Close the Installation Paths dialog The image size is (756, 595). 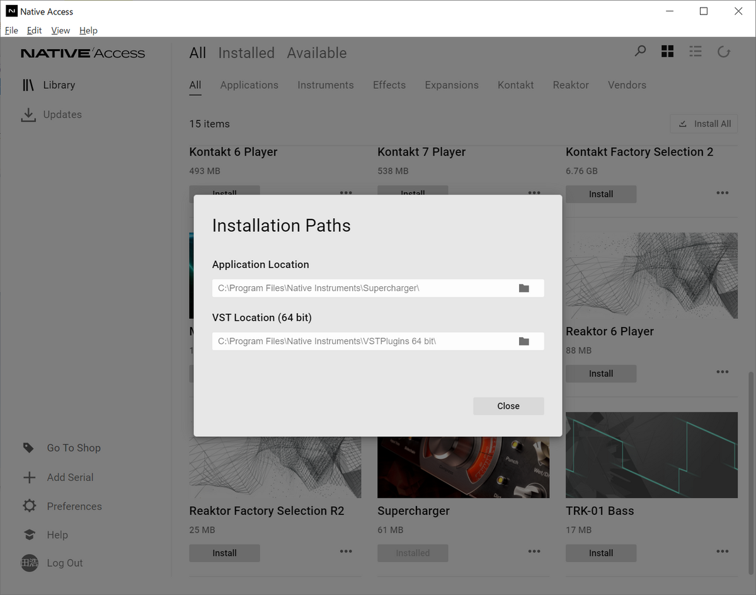tap(508, 406)
